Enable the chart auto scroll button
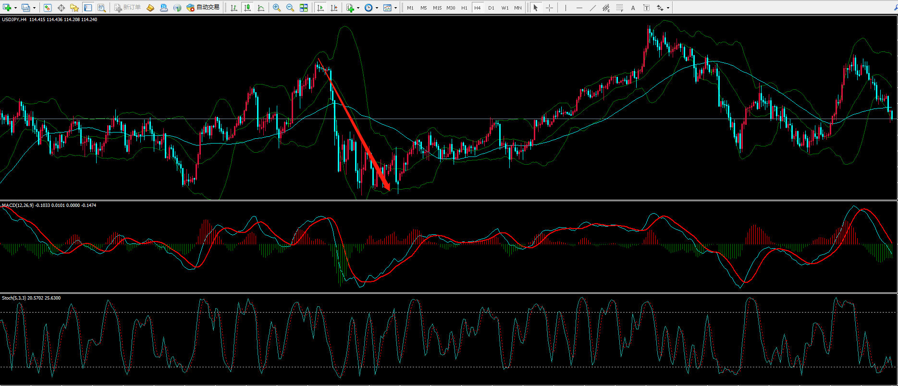 click(320, 8)
